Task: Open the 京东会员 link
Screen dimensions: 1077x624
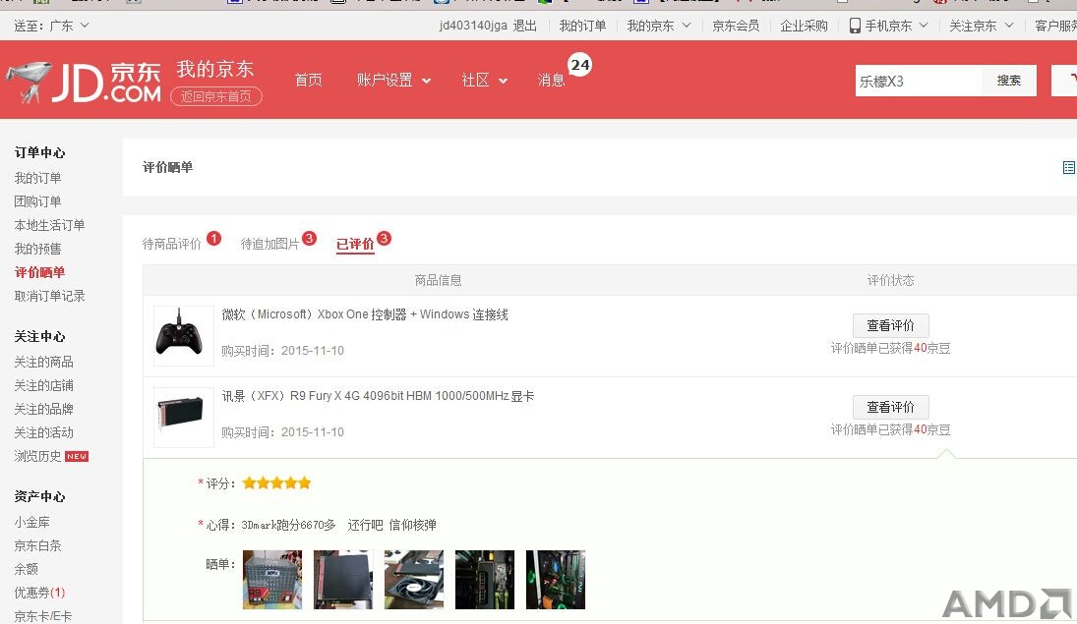Action: 736,26
